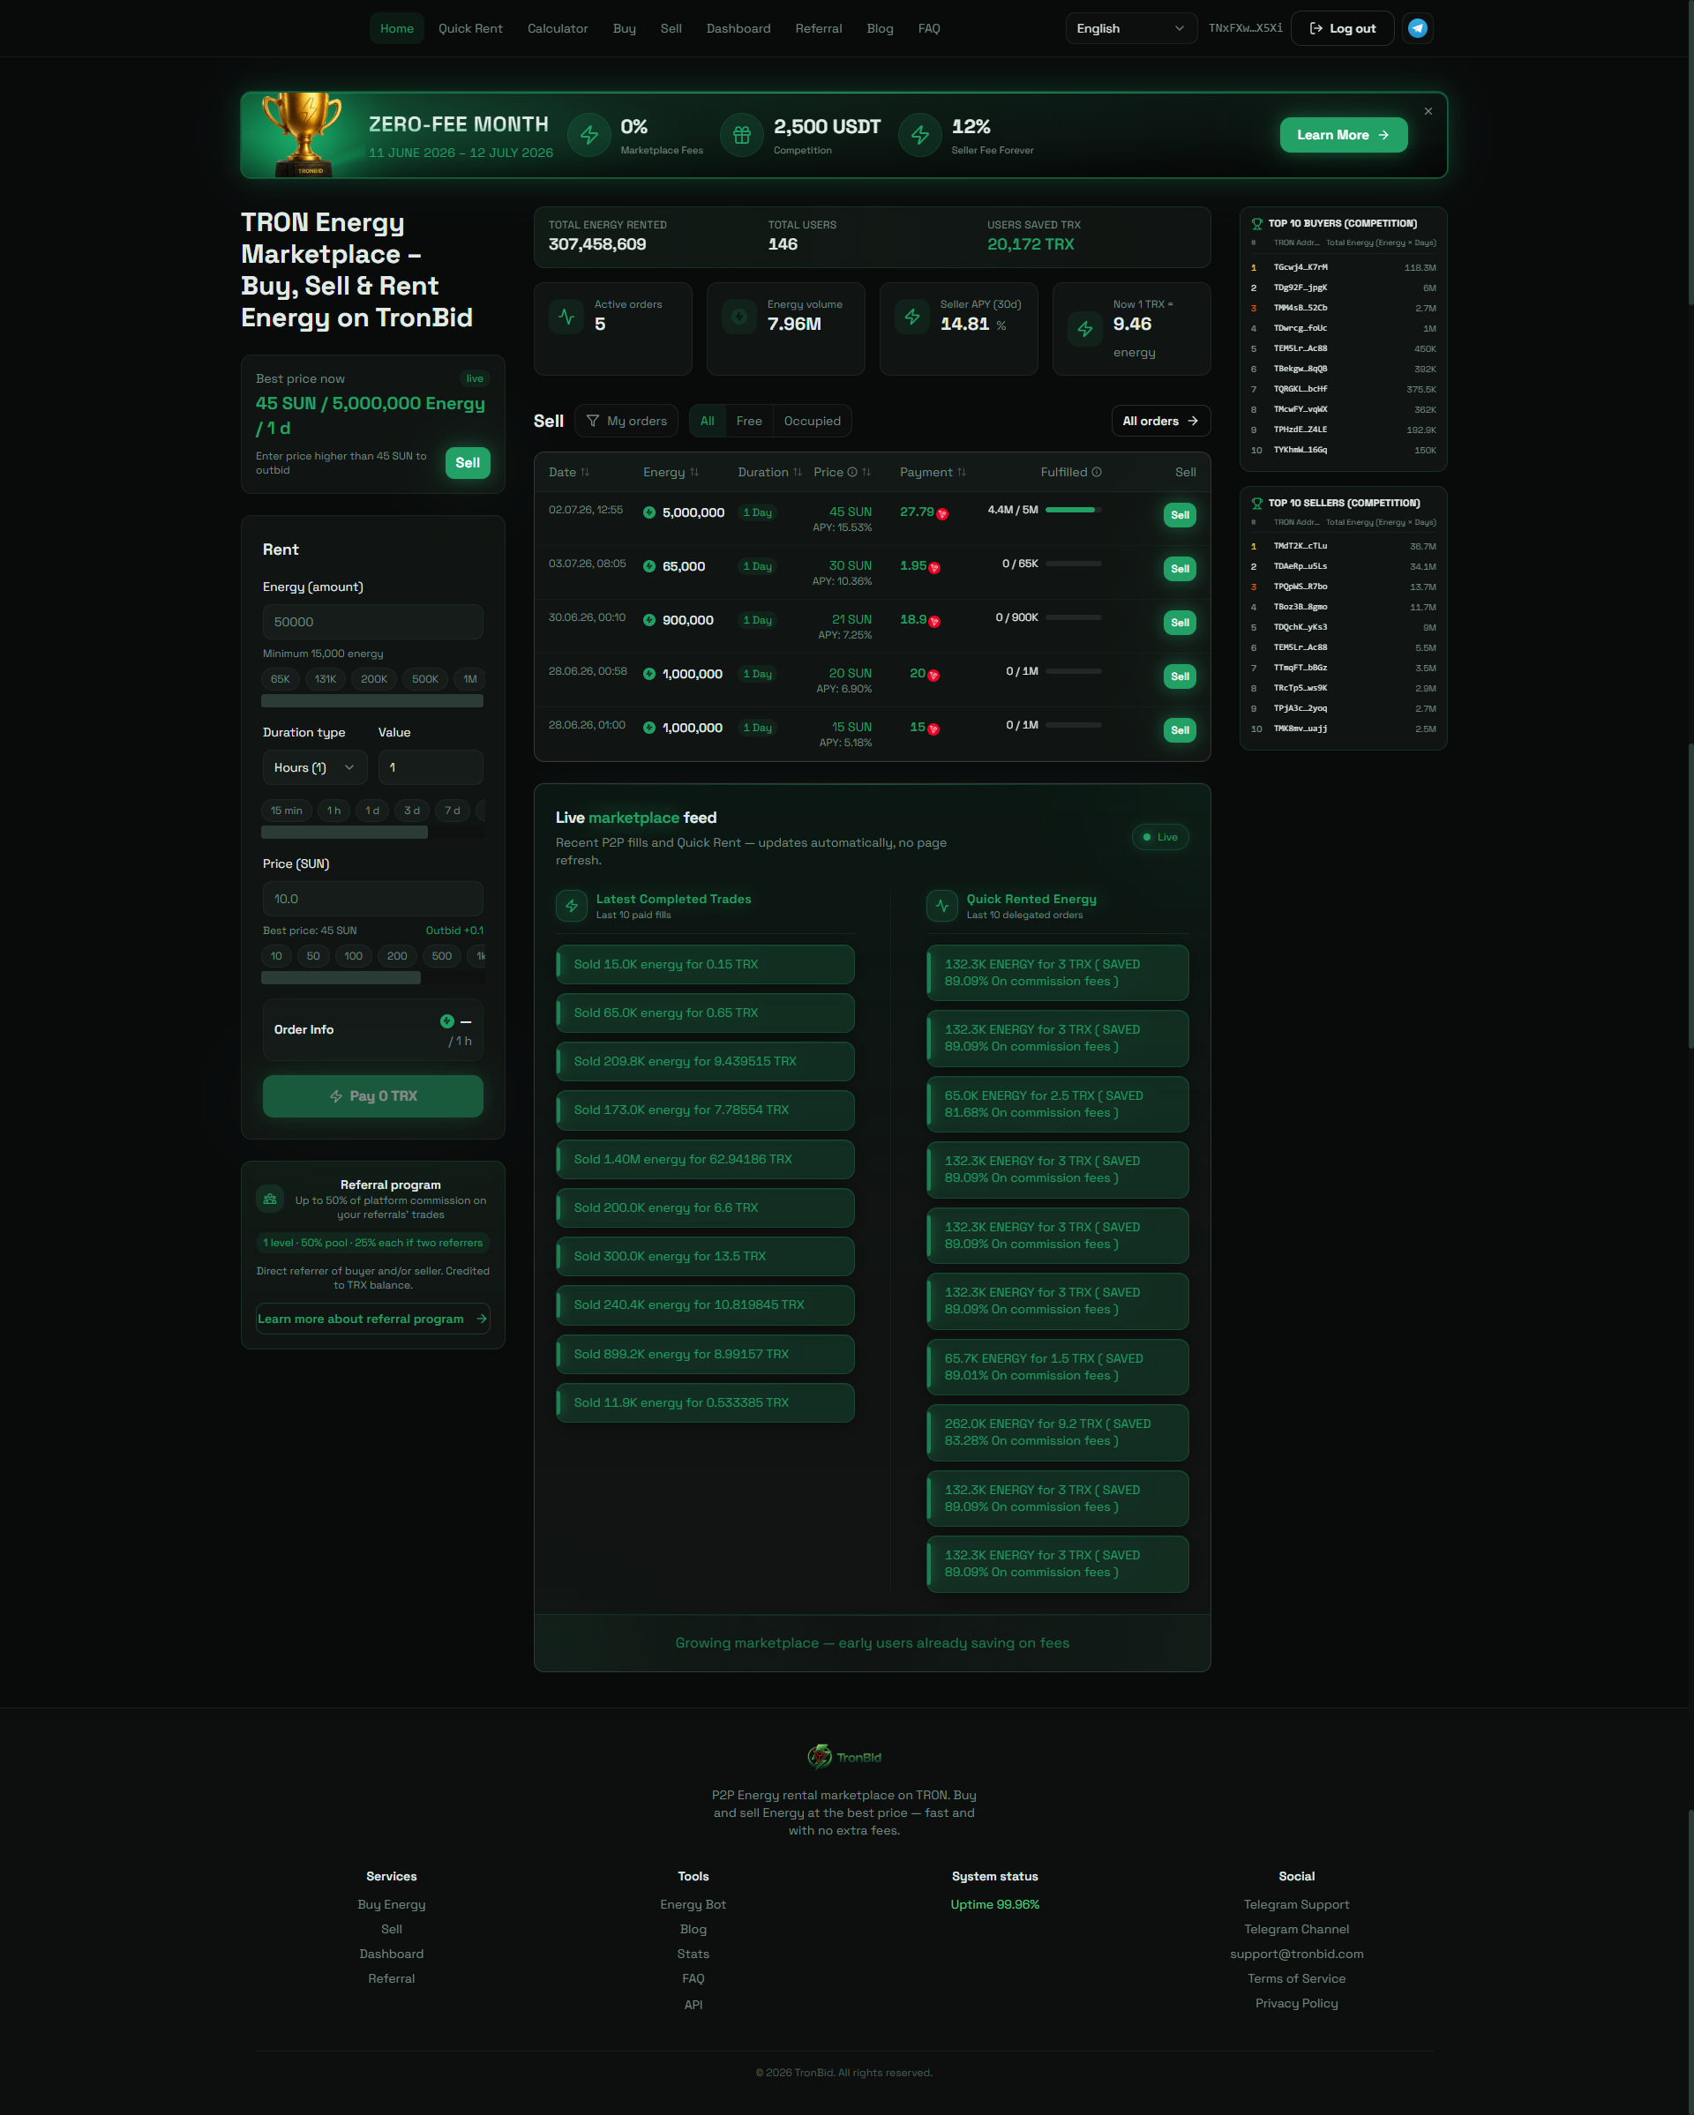Click the Latest Completed Trades lightning icon
1694x2115 pixels.
click(571, 907)
